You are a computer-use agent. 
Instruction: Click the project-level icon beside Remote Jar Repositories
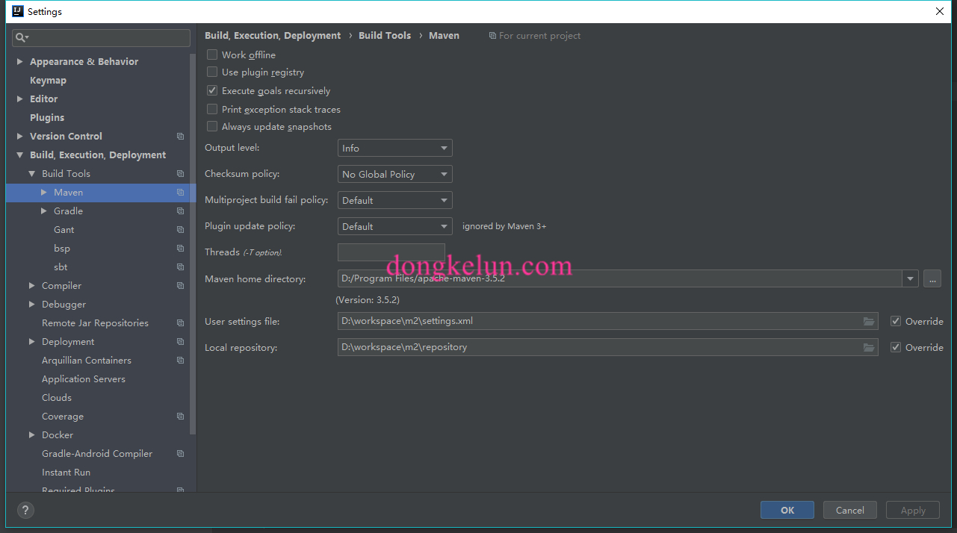pos(180,323)
